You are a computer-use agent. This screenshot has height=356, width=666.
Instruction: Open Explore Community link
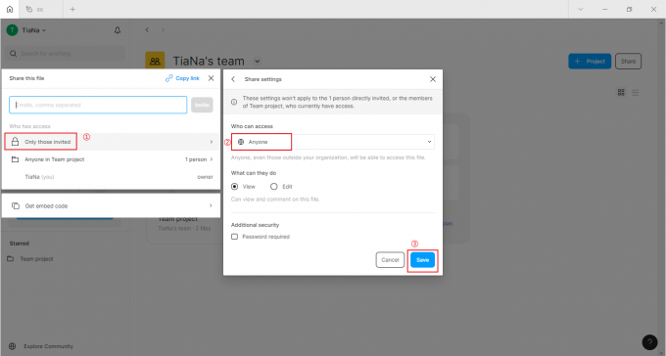[x=48, y=346]
